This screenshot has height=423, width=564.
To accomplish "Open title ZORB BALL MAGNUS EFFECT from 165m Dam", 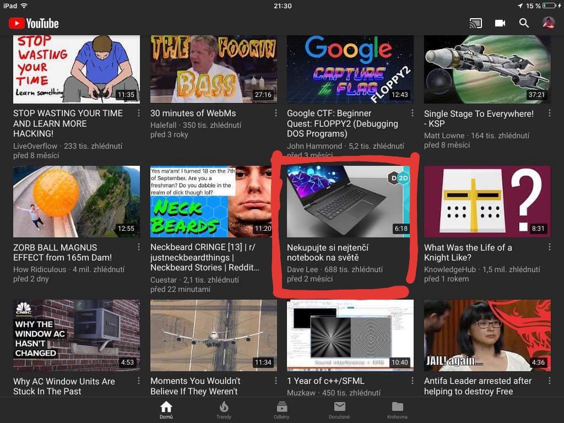I will pyautogui.click(x=63, y=252).
